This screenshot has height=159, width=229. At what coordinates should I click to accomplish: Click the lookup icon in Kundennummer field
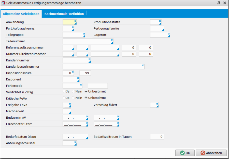(89, 59)
